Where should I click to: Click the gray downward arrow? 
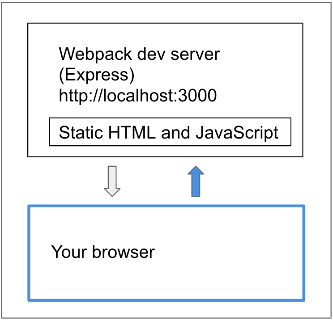pos(112,181)
